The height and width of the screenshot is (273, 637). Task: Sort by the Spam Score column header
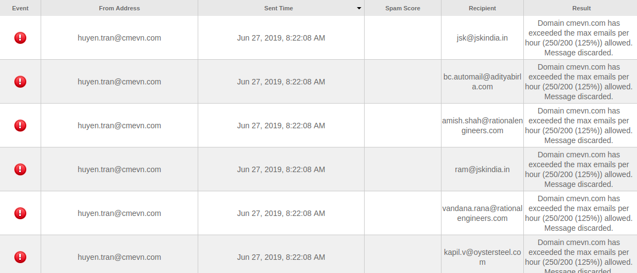(x=403, y=8)
